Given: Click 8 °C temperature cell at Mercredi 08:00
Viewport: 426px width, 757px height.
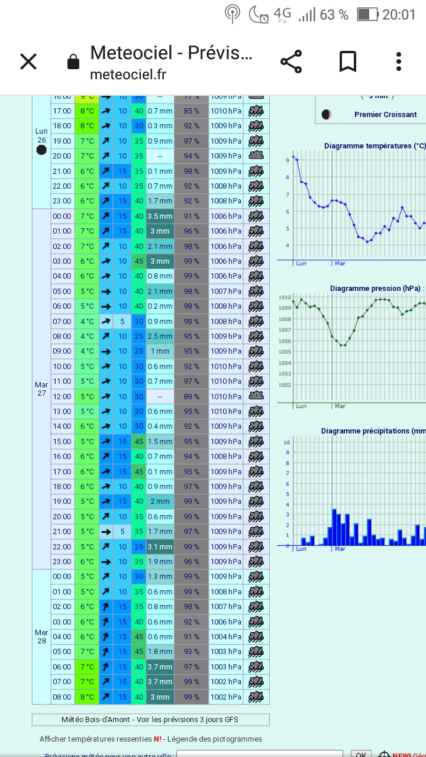Looking at the screenshot, I should coord(87,697).
